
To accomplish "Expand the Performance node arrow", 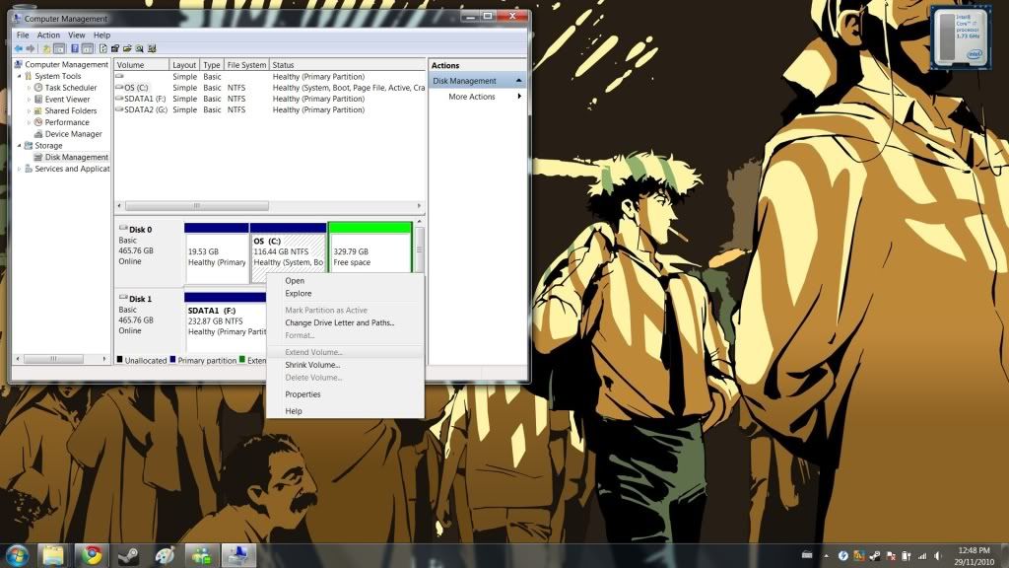I will coord(29,122).
